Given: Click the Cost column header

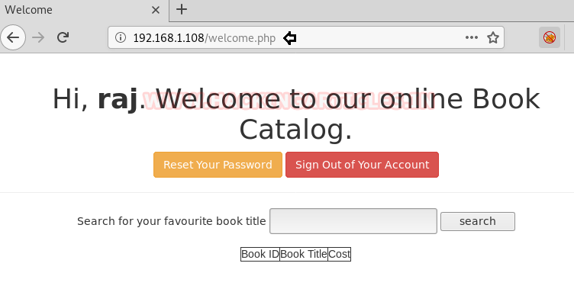Looking at the screenshot, I should pos(340,254).
